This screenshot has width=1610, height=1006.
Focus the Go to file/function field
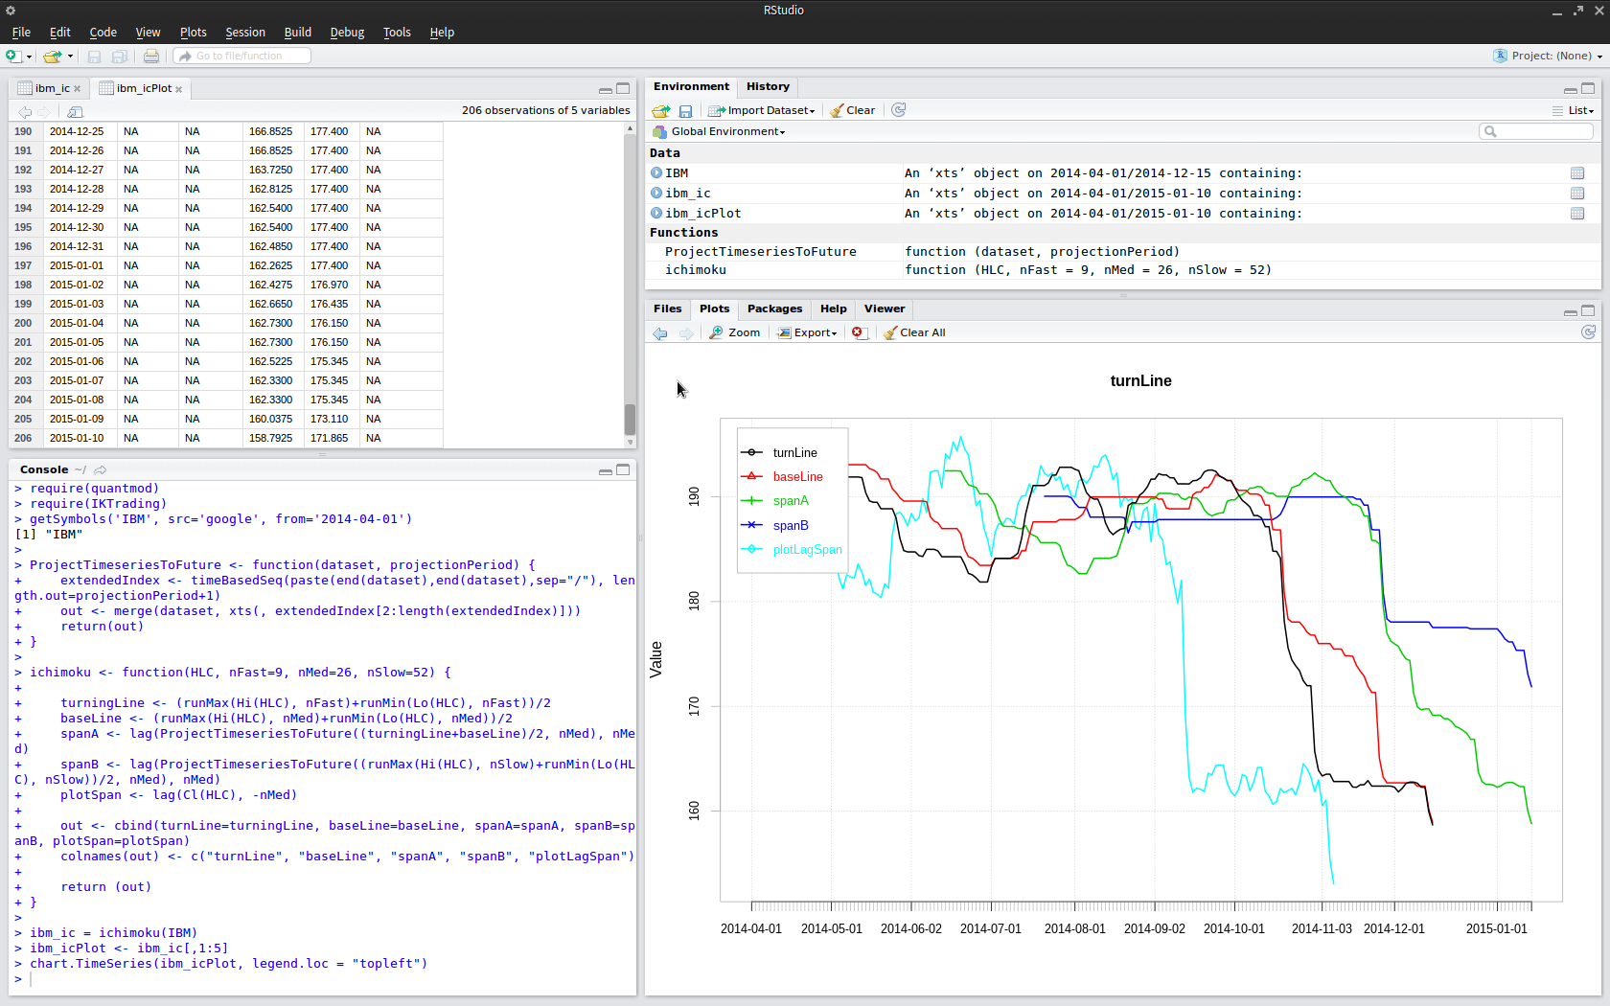click(x=242, y=57)
